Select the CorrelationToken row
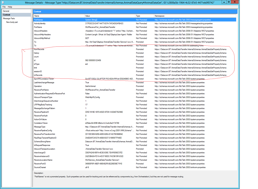This screenshot has height=189, width=258. 135,123
